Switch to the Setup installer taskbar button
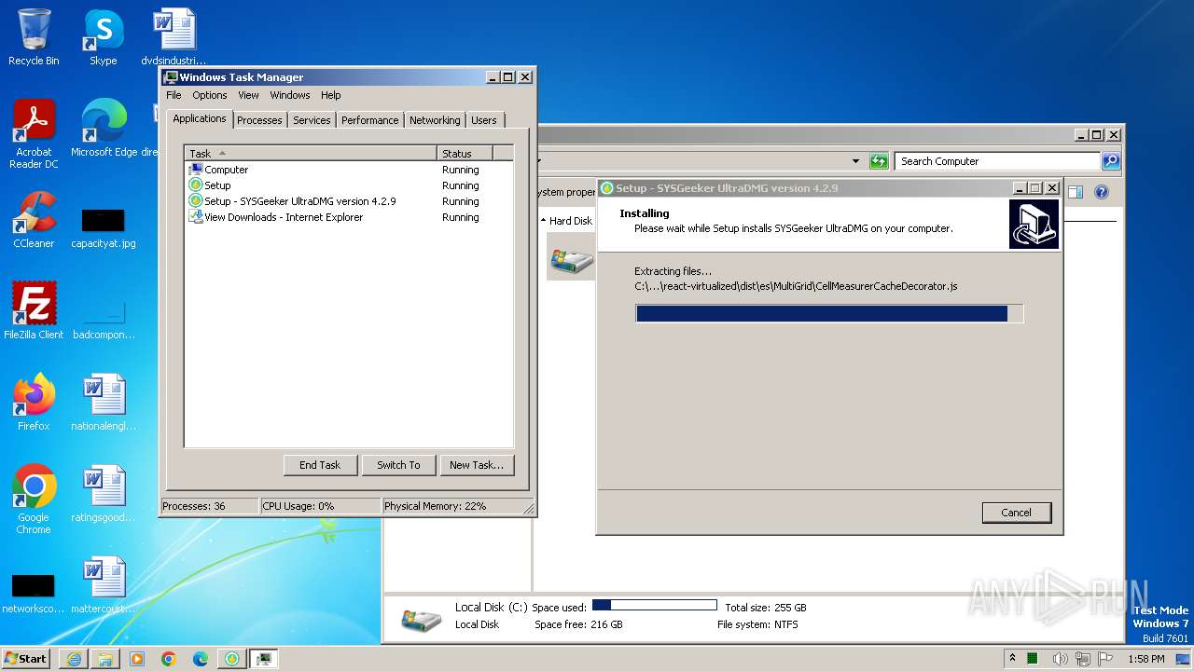 pyautogui.click(x=232, y=659)
